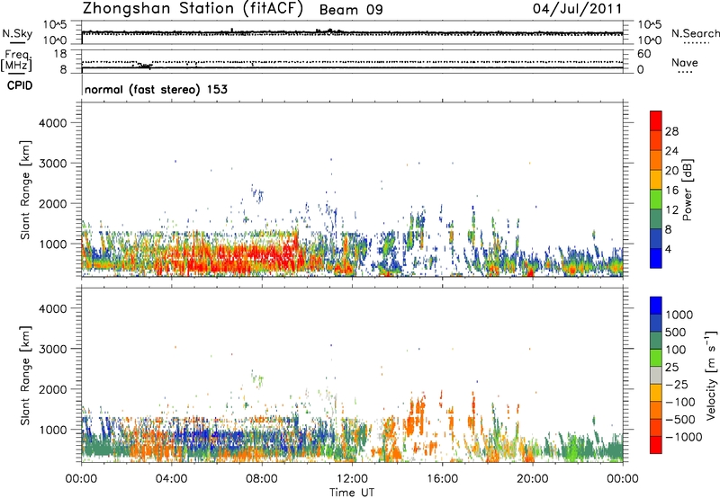Click the "16:00" time tick label
720x498 pixels.
coord(442,479)
